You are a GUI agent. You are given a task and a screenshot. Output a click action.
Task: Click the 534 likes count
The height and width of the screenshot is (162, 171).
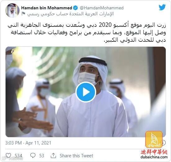18,156
